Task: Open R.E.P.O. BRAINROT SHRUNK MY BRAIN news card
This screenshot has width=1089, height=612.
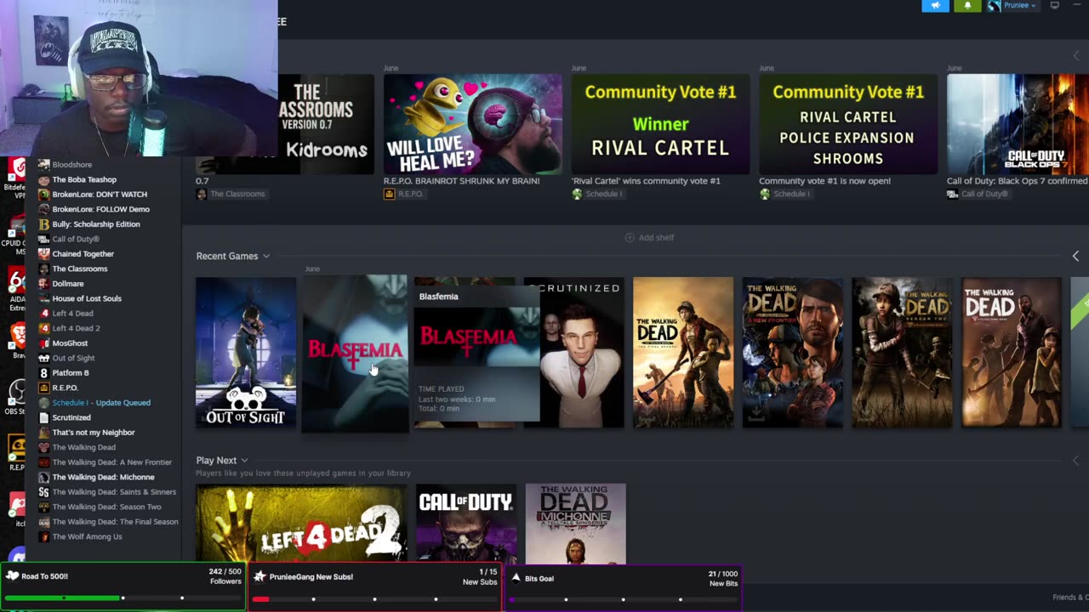Action: click(472, 124)
